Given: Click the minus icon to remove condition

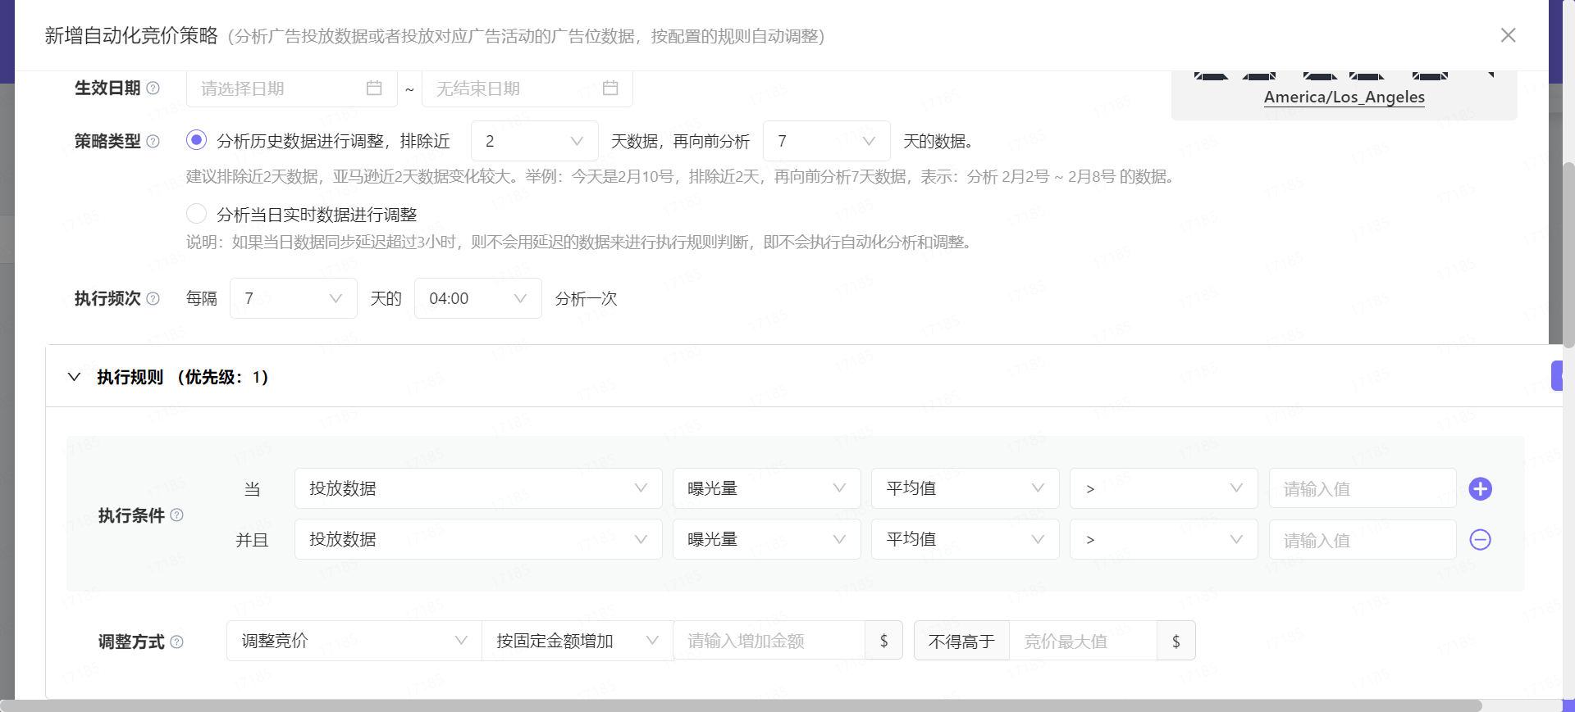Looking at the screenshot, I should pos(1480,540).
